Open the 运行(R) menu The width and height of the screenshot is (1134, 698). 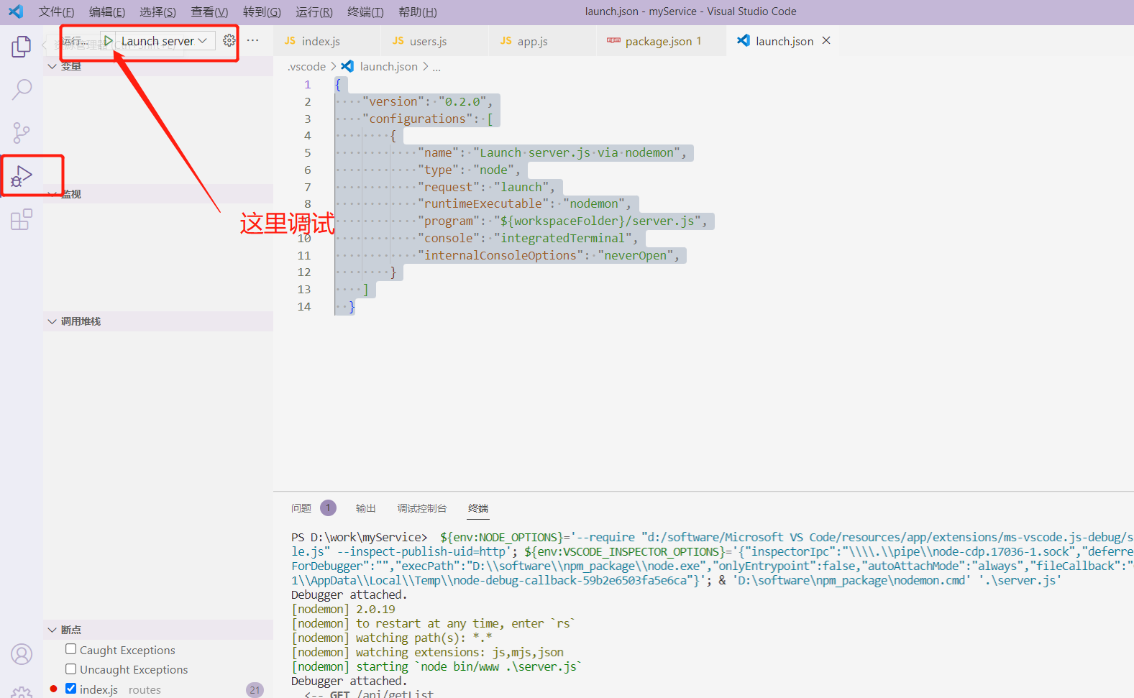[314, 12]
